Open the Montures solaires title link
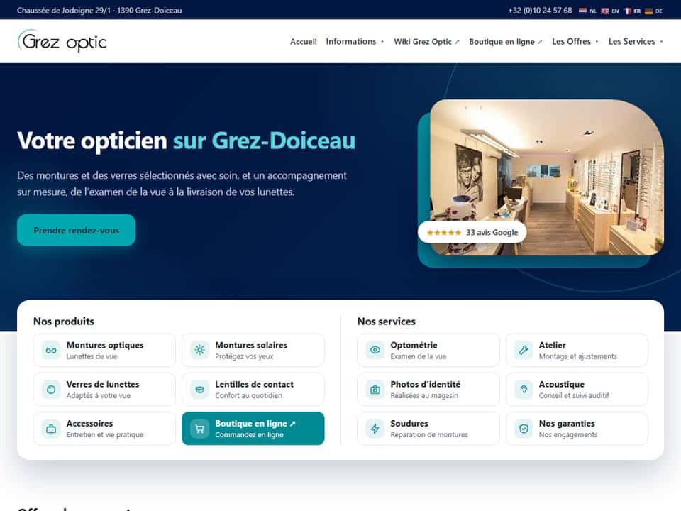Image resolution: width=681 pixels, height=511 pixels. coord(251,345)
